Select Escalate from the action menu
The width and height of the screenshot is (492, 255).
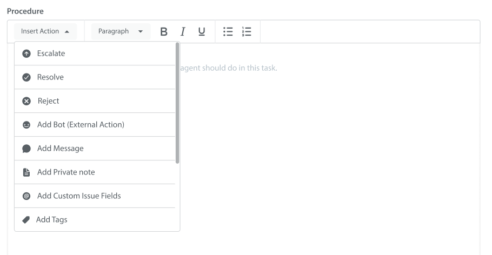tap(51, 54)
